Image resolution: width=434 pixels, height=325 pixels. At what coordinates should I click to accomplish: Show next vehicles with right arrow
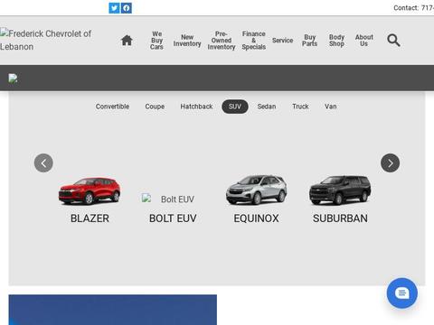[x=391, y=163]
